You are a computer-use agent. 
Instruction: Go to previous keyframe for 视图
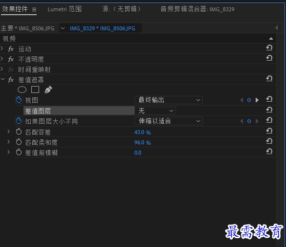242,100
